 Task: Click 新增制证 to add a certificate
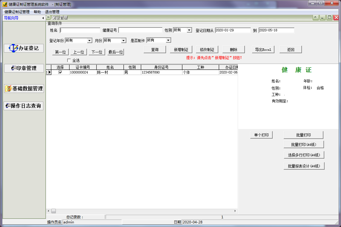coord(181,49)
